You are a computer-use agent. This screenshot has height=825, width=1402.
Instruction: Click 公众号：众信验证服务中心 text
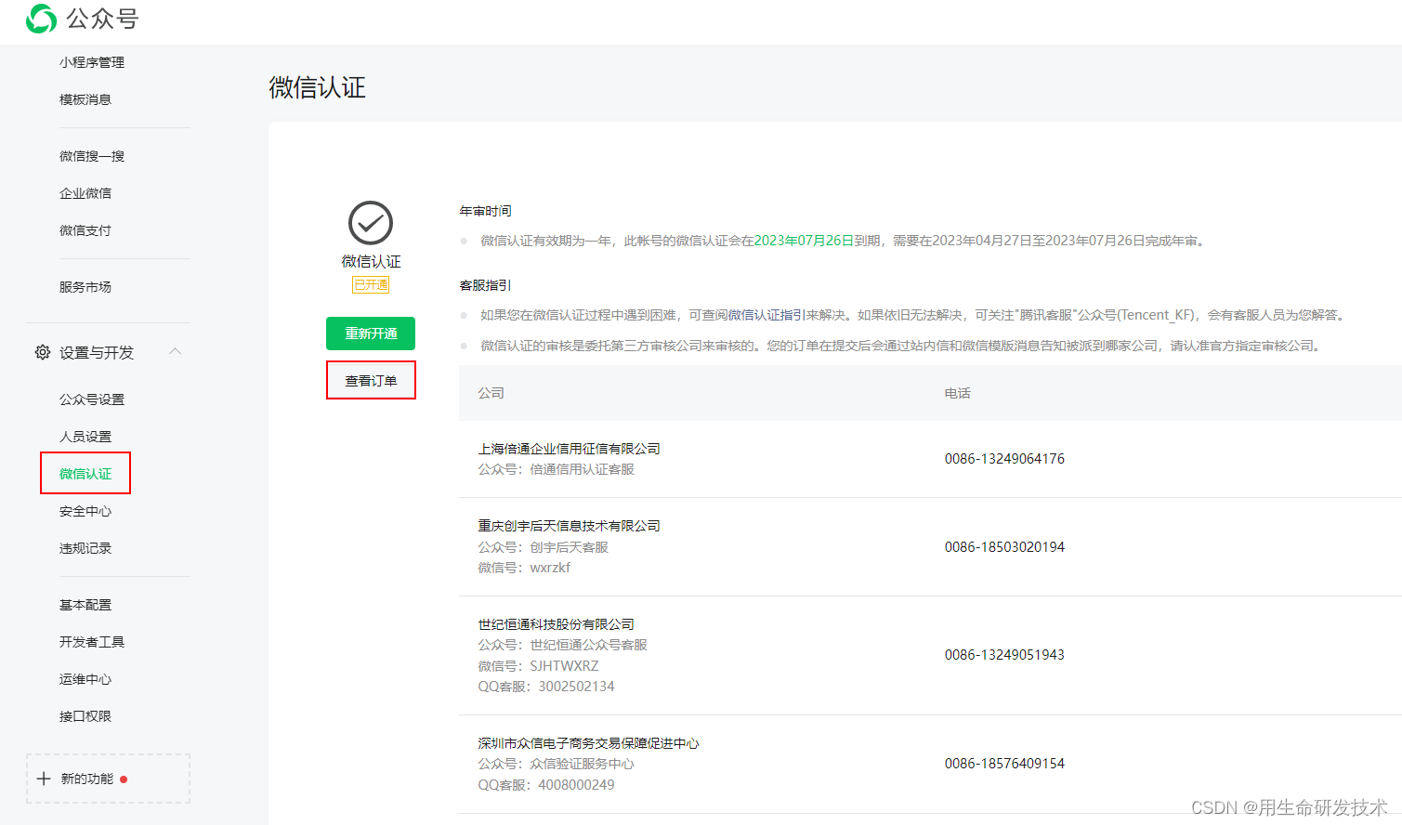point(557,764)
